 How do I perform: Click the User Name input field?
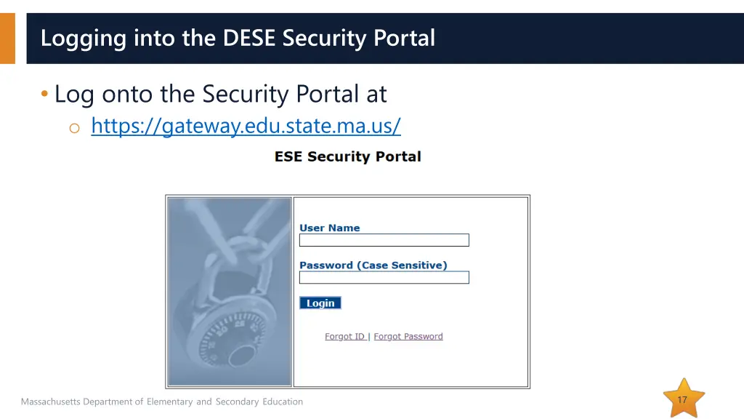point(384,240)
